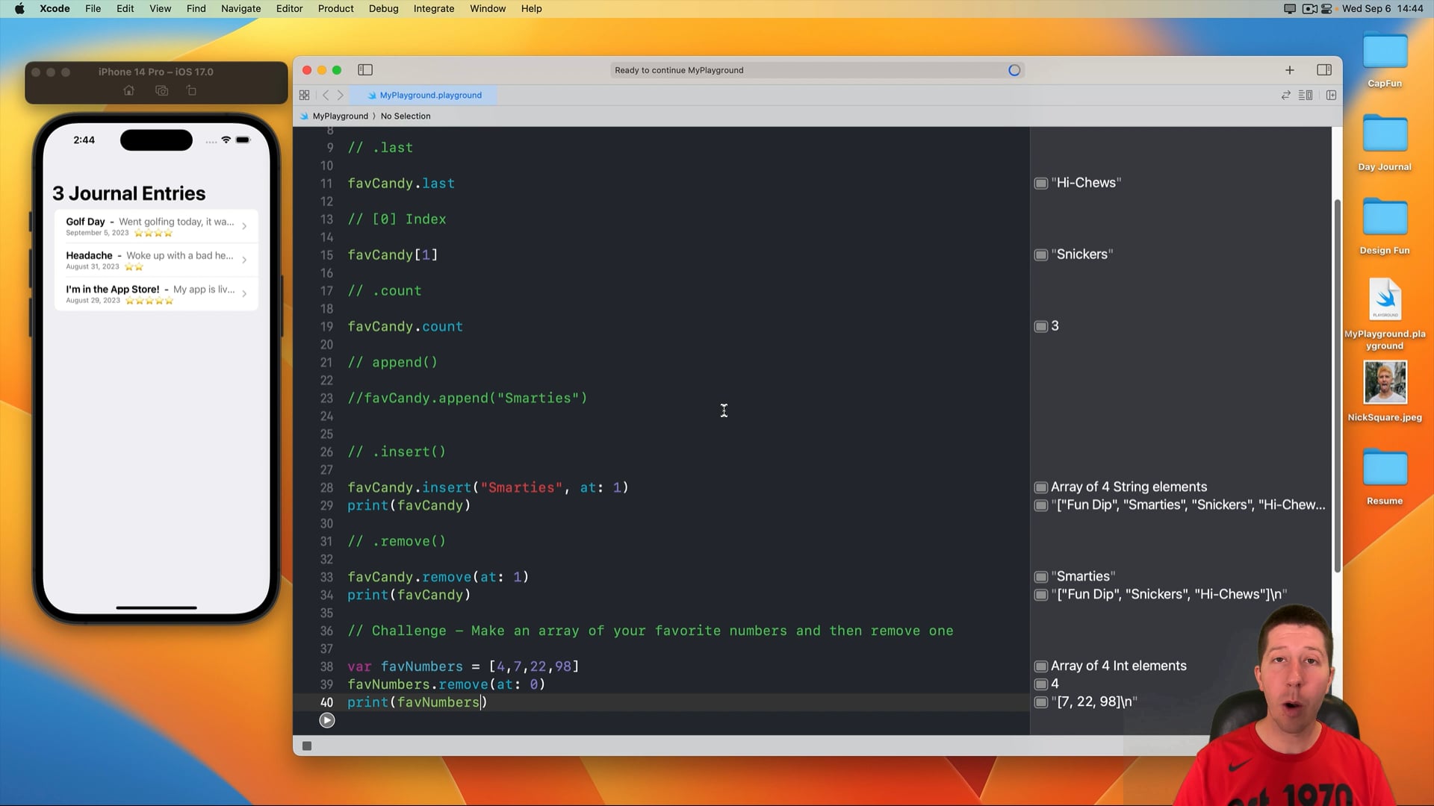The height and width of the screenshot is (806, 1434).
Task: Open the File menu
Action: (x=93, y=9)
